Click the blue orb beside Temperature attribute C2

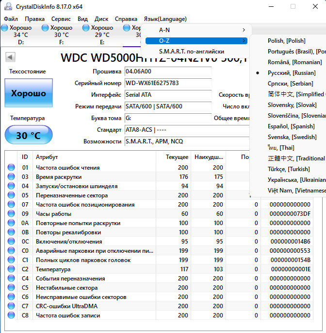(x=11, y=269)
